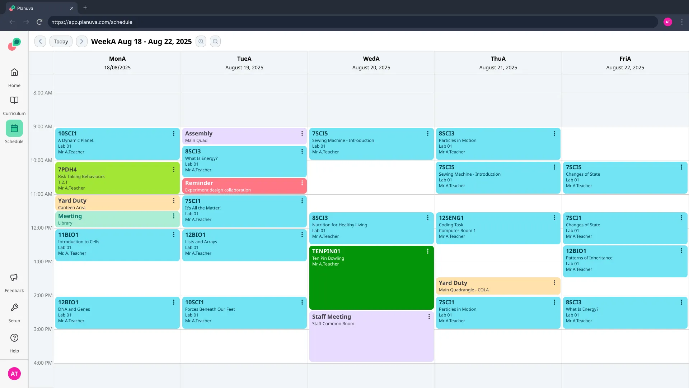Screen dimensions: 689x388
Task: Open the Home page icon
Action: coord(14,73)
